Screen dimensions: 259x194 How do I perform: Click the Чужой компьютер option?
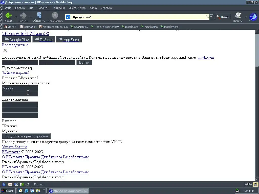coord(17,68)
